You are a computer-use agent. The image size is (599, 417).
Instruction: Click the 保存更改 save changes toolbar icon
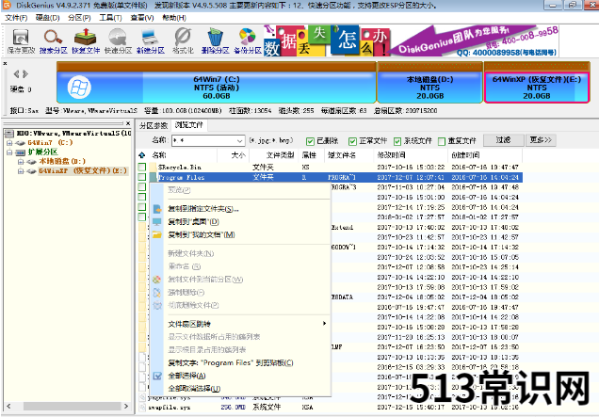[x=21, y=41]
